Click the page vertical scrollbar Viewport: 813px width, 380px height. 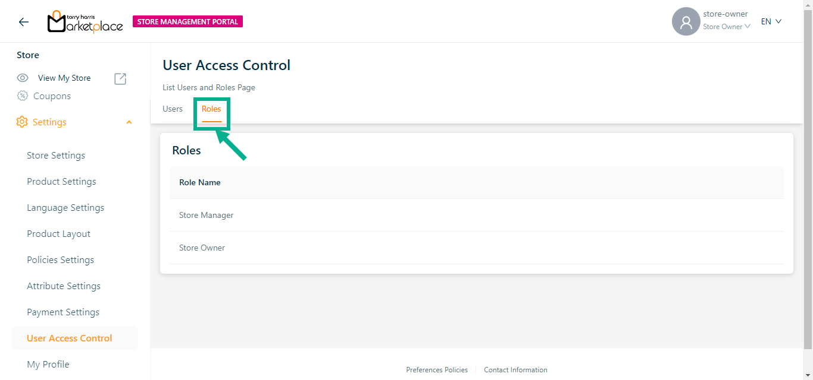pos(808,178)
